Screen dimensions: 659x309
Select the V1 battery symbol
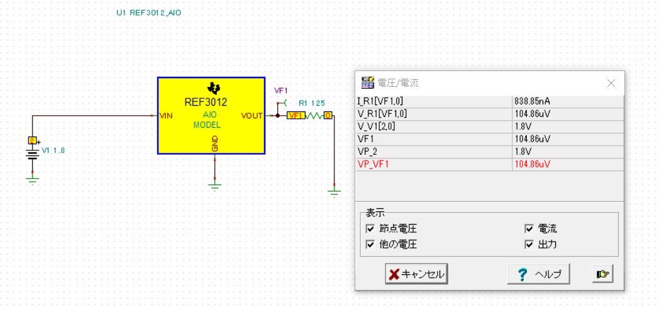[x=32, y=155]
